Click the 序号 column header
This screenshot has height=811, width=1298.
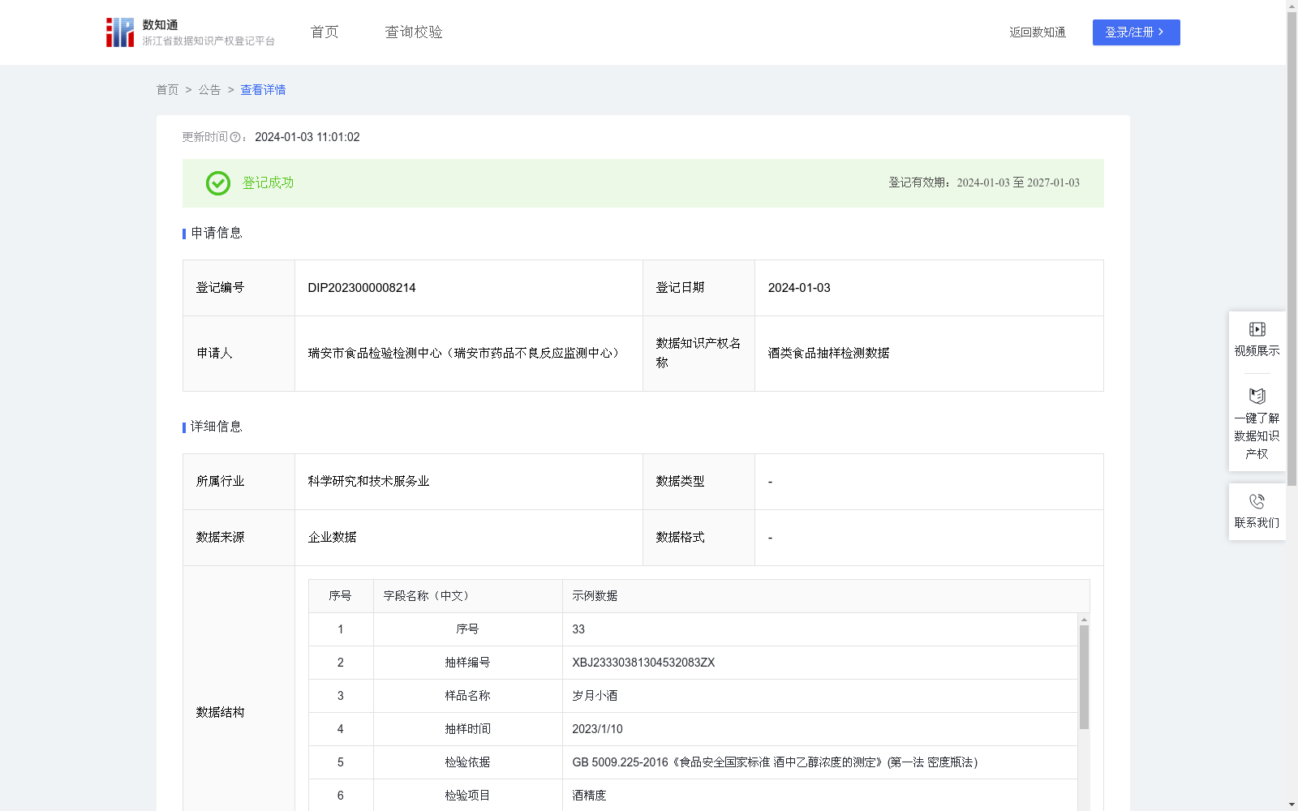(341, 596)
